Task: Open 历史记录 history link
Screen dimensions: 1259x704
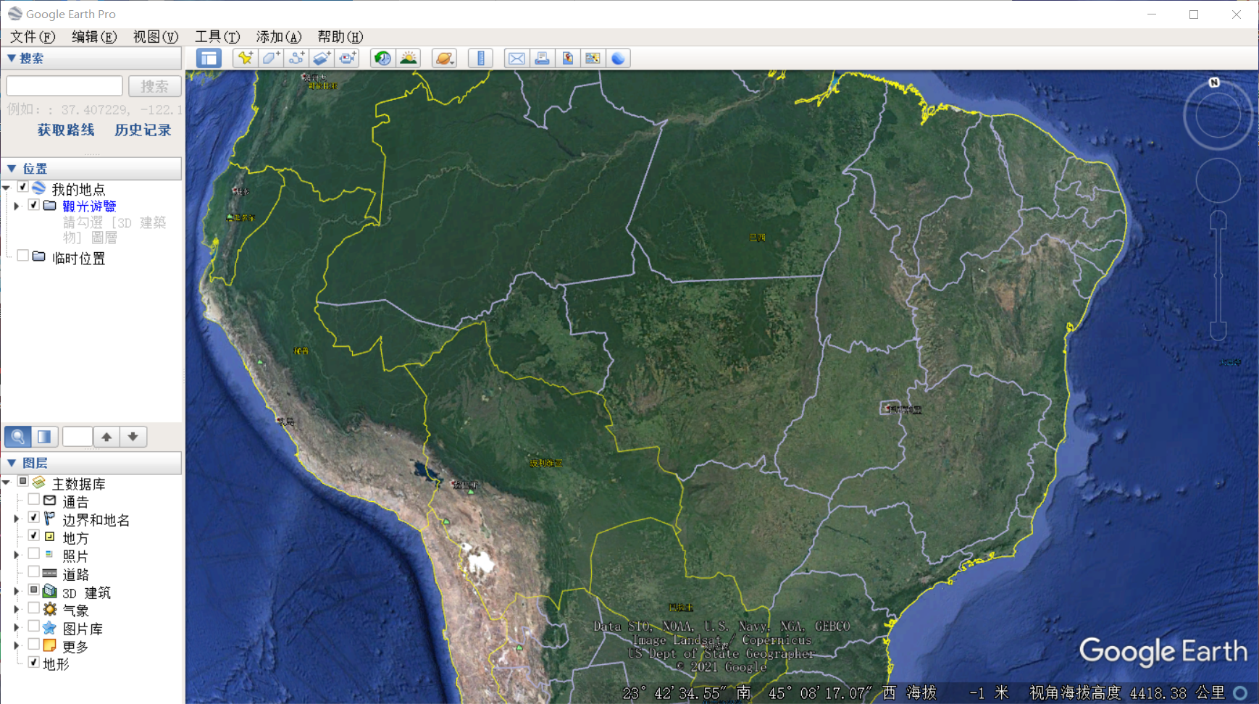Action: [143, 130]
